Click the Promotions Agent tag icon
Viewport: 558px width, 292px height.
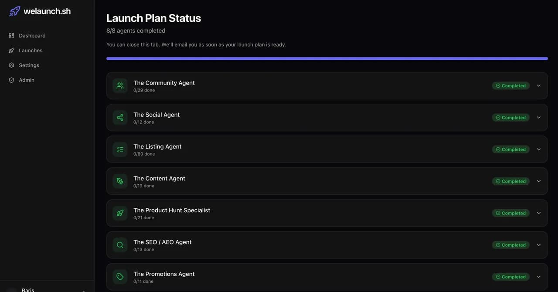click(x=120, y=277)
